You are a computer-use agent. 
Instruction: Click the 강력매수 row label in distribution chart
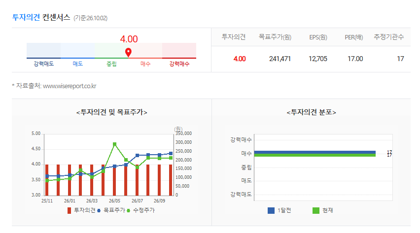(241, 139)
